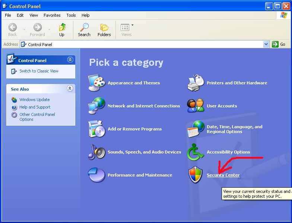Open the View menu
The image size is (292, 223).
click(34, 15)
